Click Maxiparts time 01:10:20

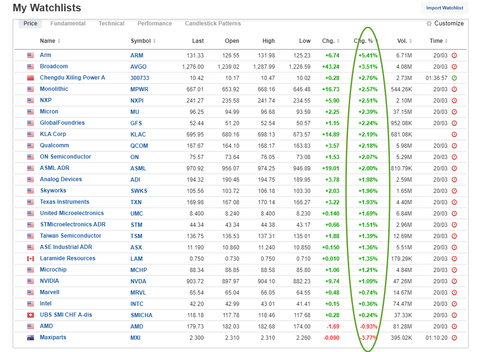pos(436,338)
